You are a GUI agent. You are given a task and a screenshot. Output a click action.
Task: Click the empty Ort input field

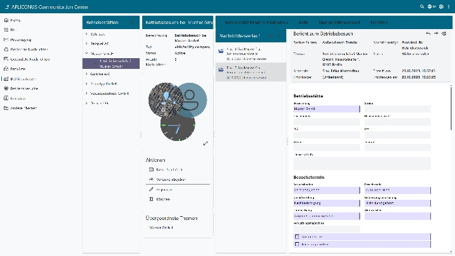[397, 135]
